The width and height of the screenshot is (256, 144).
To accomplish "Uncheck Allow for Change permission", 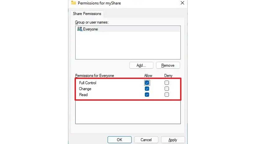I will tap(147, 89).
